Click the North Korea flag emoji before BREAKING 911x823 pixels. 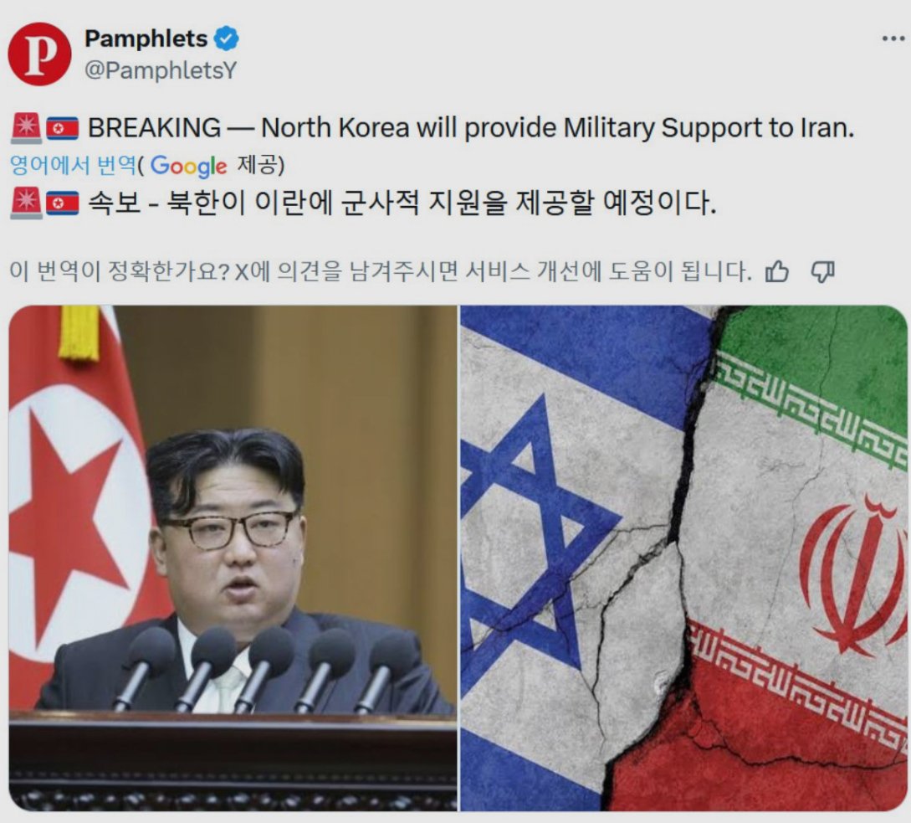pyautogui.click(x=62, y=129)
